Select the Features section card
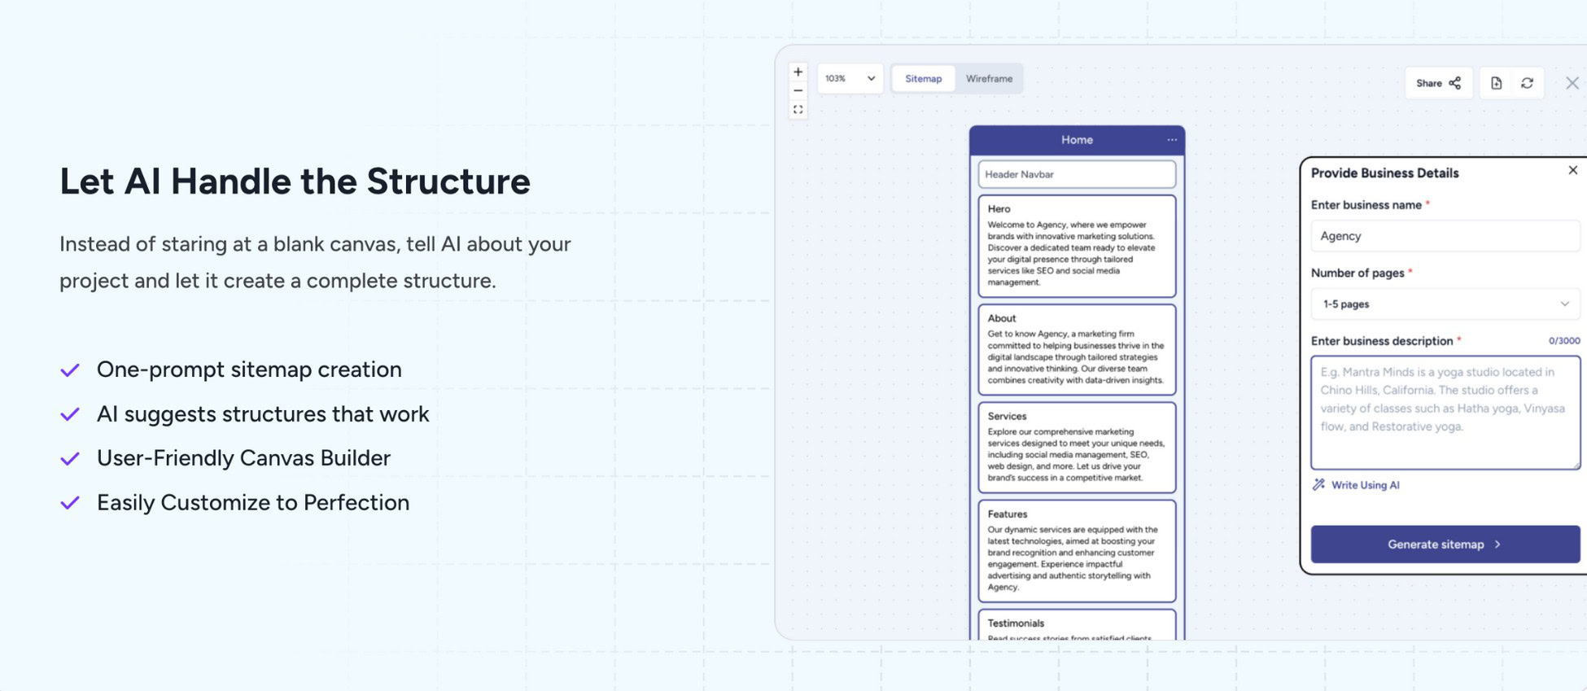The image size is (1587, 691). click(1077, 551)
